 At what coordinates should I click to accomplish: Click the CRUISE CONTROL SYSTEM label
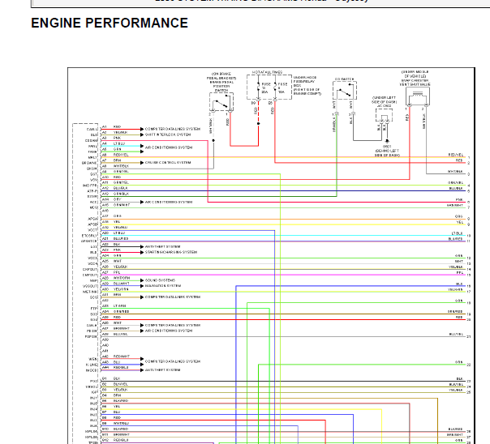(x=168, y=163)
